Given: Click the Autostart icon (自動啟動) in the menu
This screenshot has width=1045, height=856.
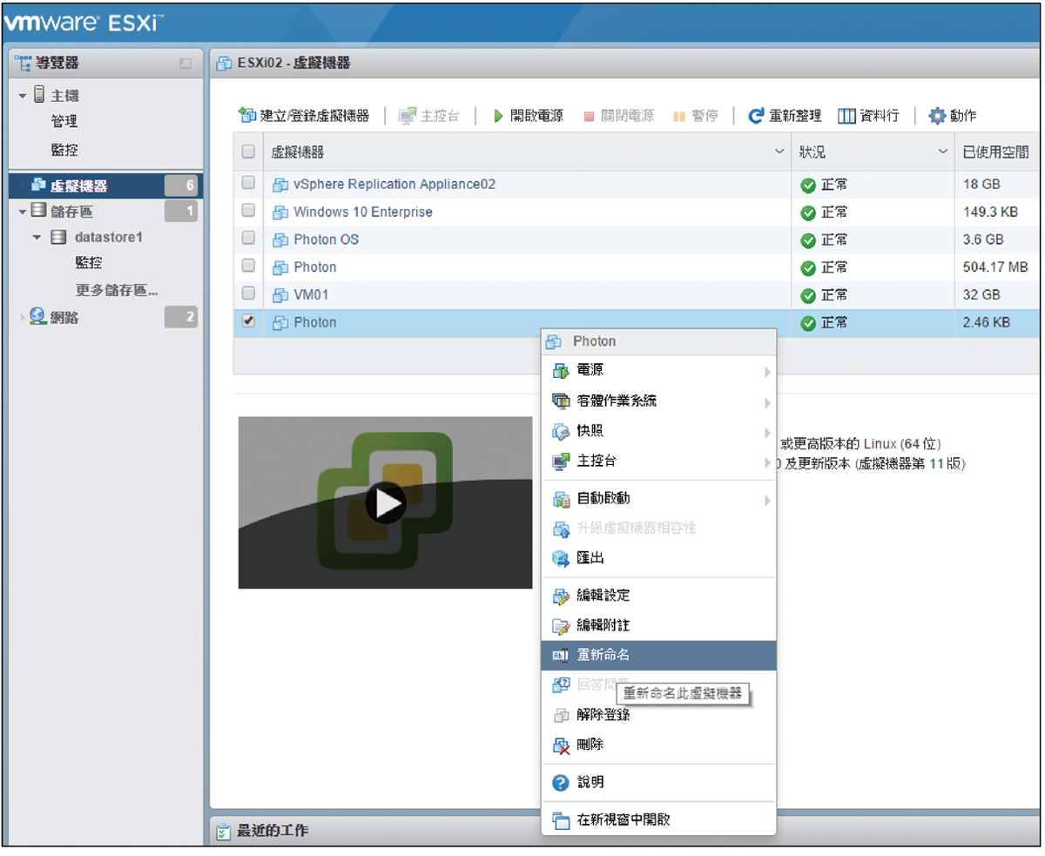Looking at the screenshot, I should pos(561,499).
